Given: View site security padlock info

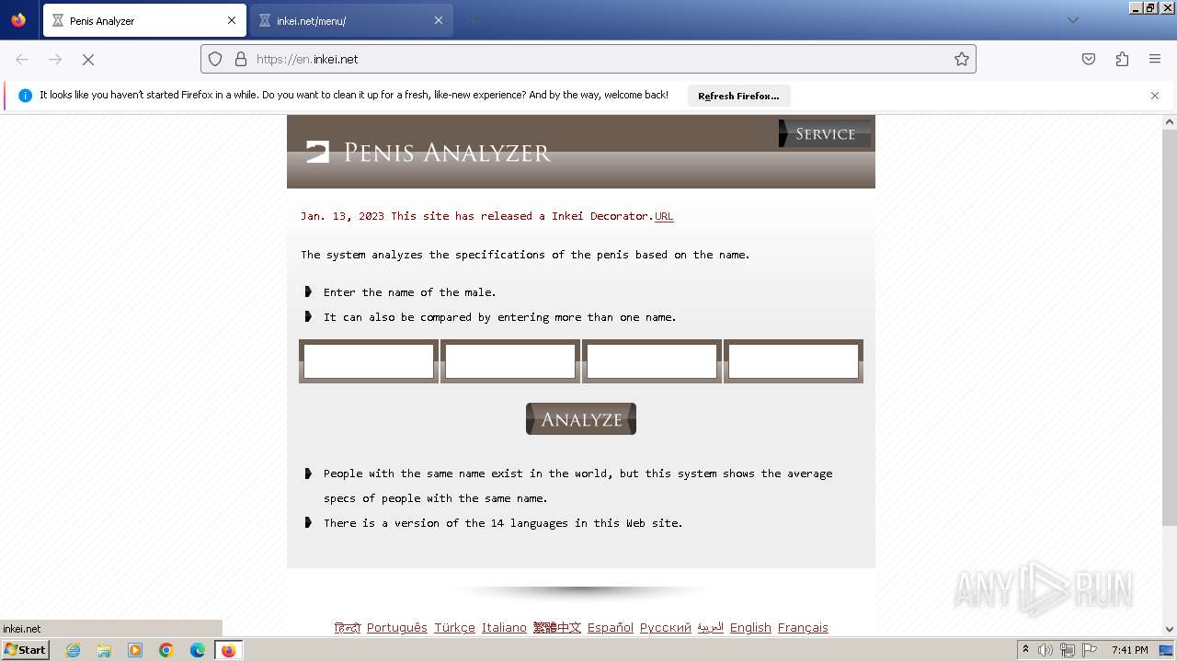Looking at the screenshot, I should [241, 59].
